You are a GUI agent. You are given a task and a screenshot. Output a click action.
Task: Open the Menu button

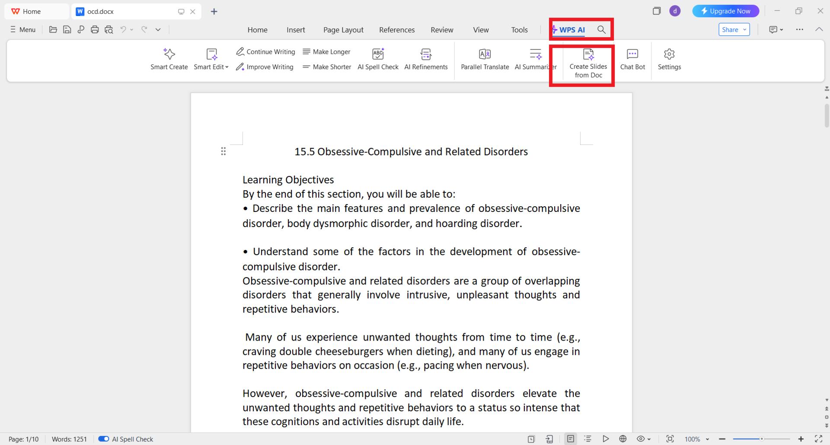pos(23,29)
